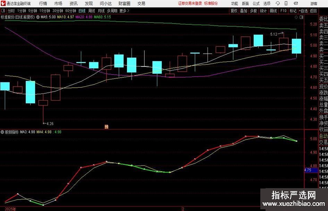This screenshot has width=328, height=211.
Task: Select the 多周期 multi-period tab
Action: pyautogui.click(x=112, y=11)
